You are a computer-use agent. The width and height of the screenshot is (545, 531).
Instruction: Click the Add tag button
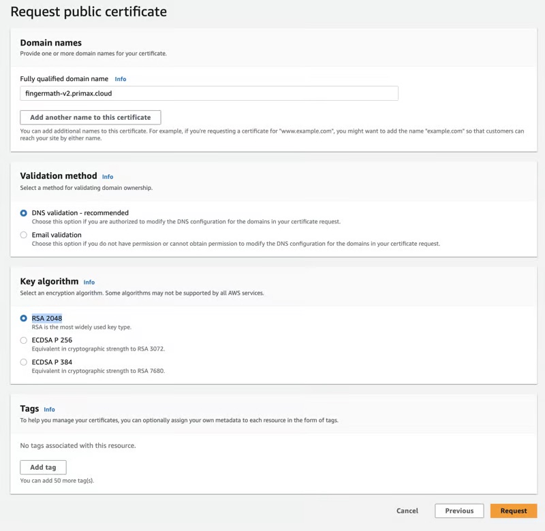(x=43, y=467)
